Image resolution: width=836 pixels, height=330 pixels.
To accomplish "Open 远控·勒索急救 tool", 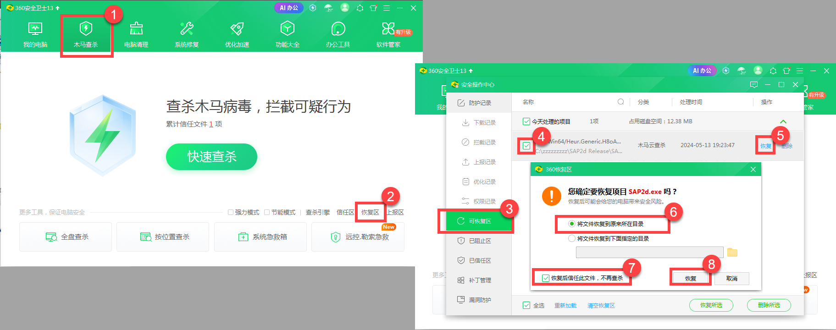I will (x=358, y=237).
